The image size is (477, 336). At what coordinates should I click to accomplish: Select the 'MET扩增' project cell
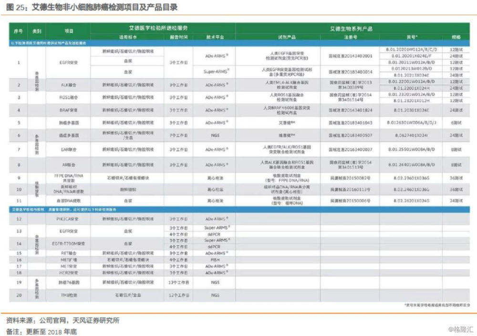pos(69,260)
